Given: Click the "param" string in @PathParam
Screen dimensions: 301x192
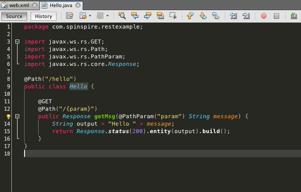Looking at the screenshot, I should coord(170,116).
